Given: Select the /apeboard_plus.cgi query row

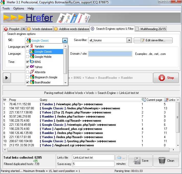Looking at the screenshot, I should (89, 129).
